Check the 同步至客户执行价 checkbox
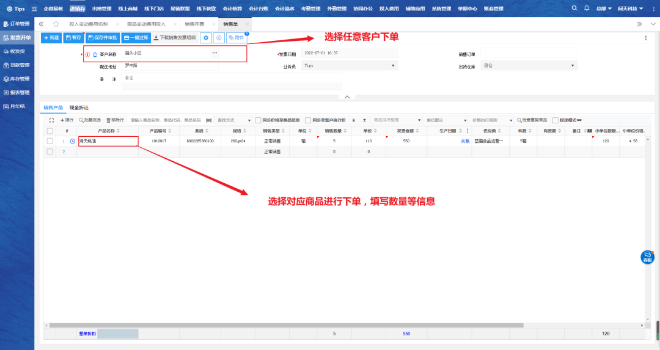This screenshot has width=660, height=350. 308,120
